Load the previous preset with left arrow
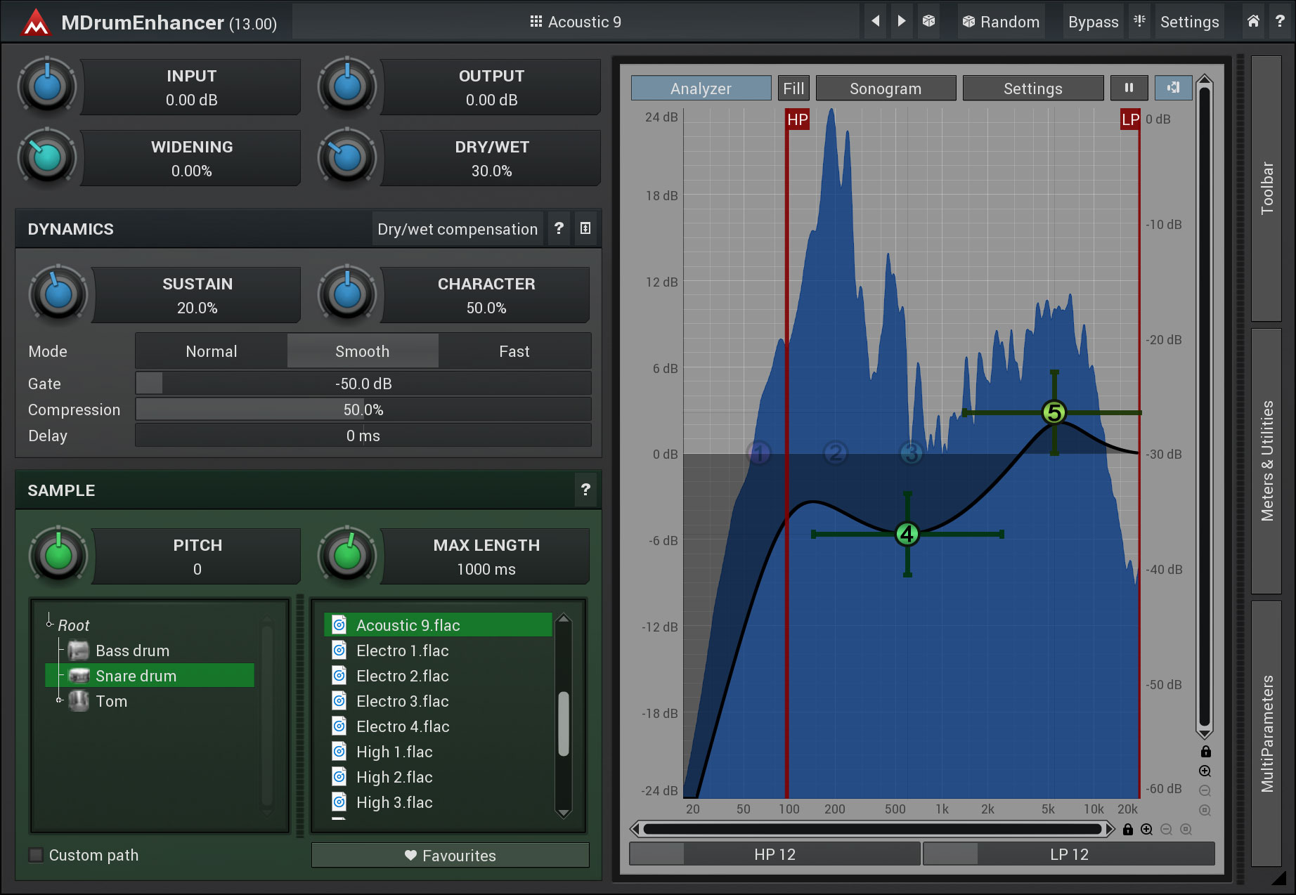The width and height of the screenshot is (1296, 895). [x=876, y=21]
